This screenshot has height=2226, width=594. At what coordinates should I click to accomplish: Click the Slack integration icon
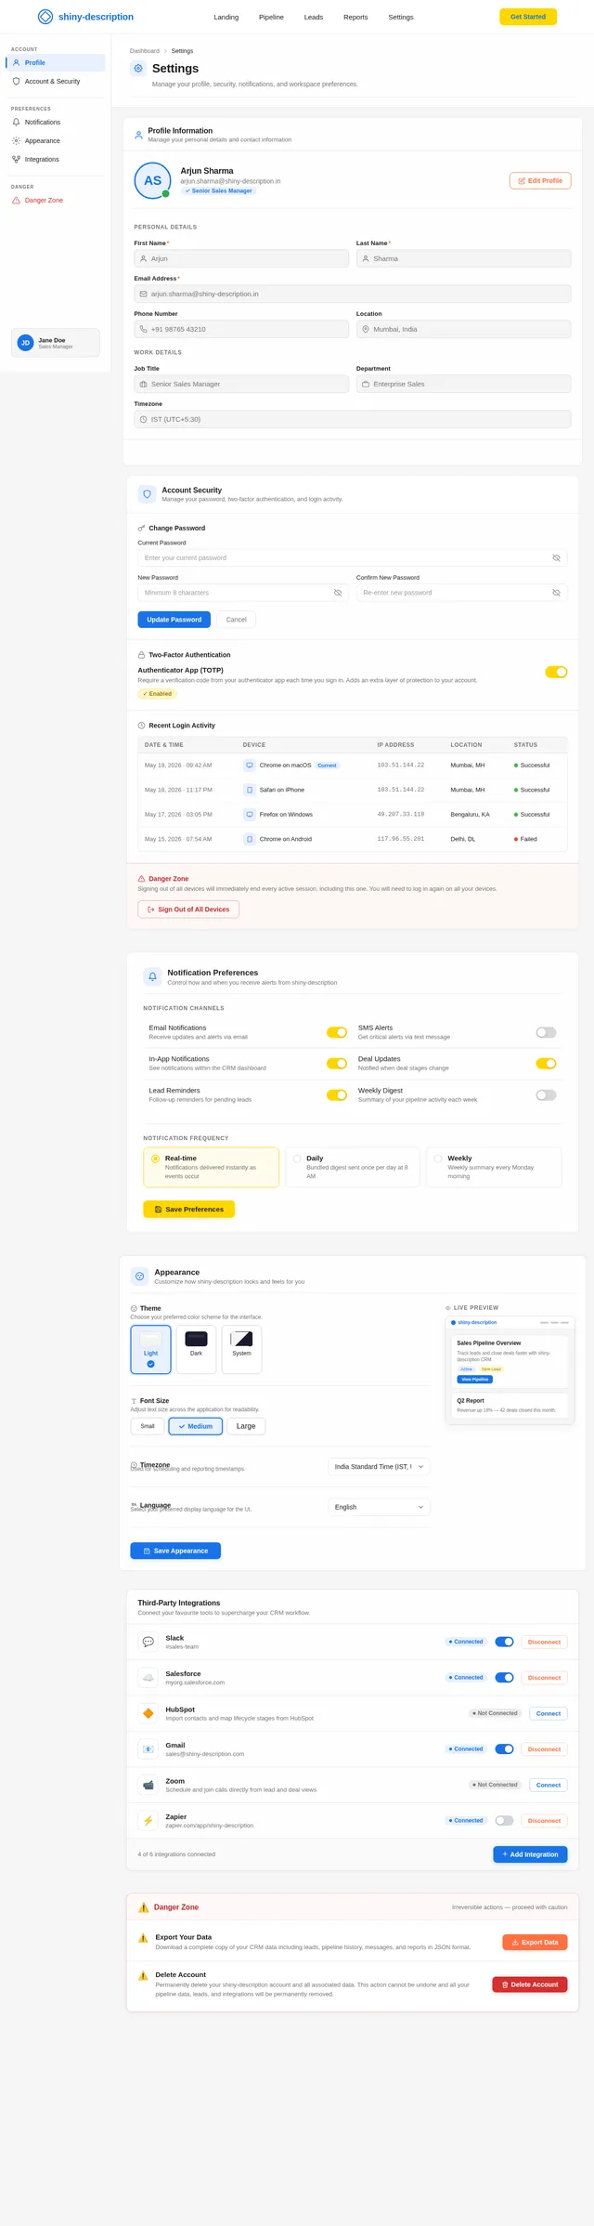click(148, 1642)
